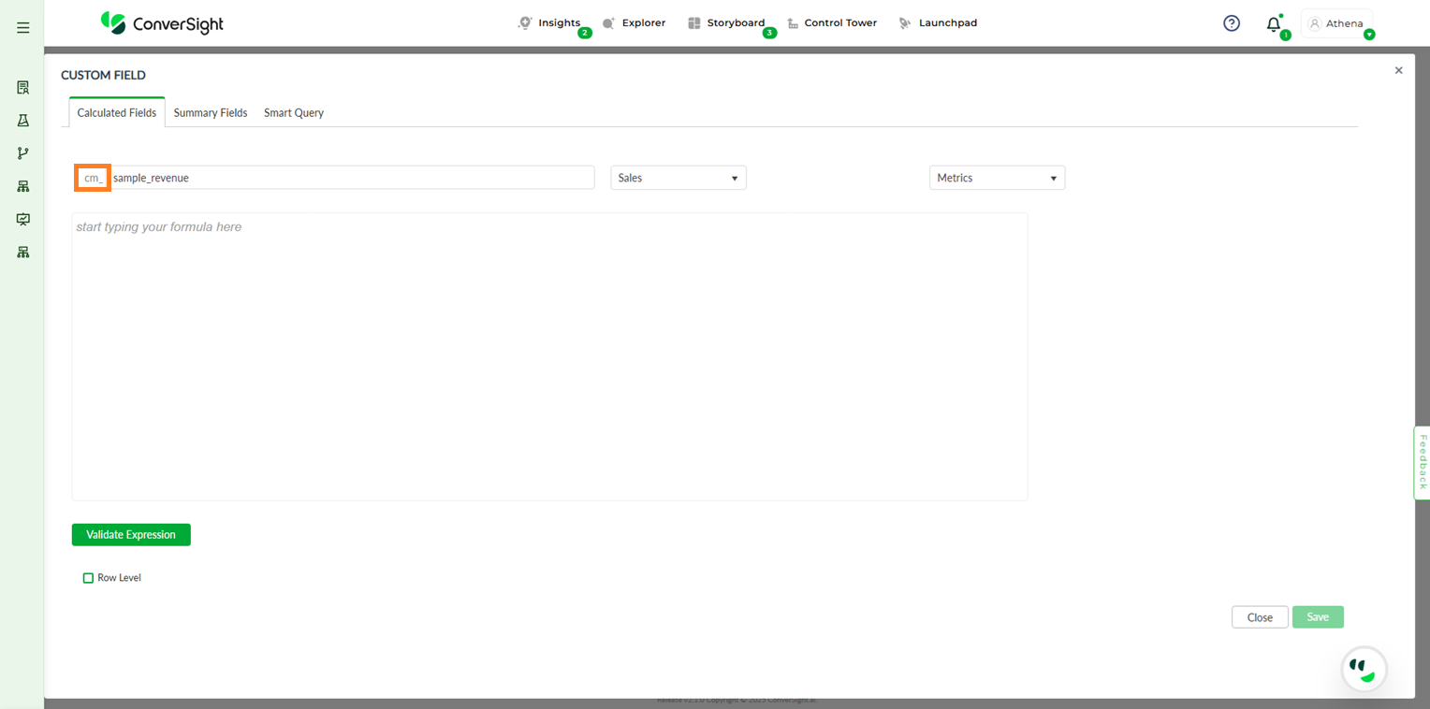Open the hamburger menu icon
Viewport: 1430px width, 709px height.
[x=23, y=28]
